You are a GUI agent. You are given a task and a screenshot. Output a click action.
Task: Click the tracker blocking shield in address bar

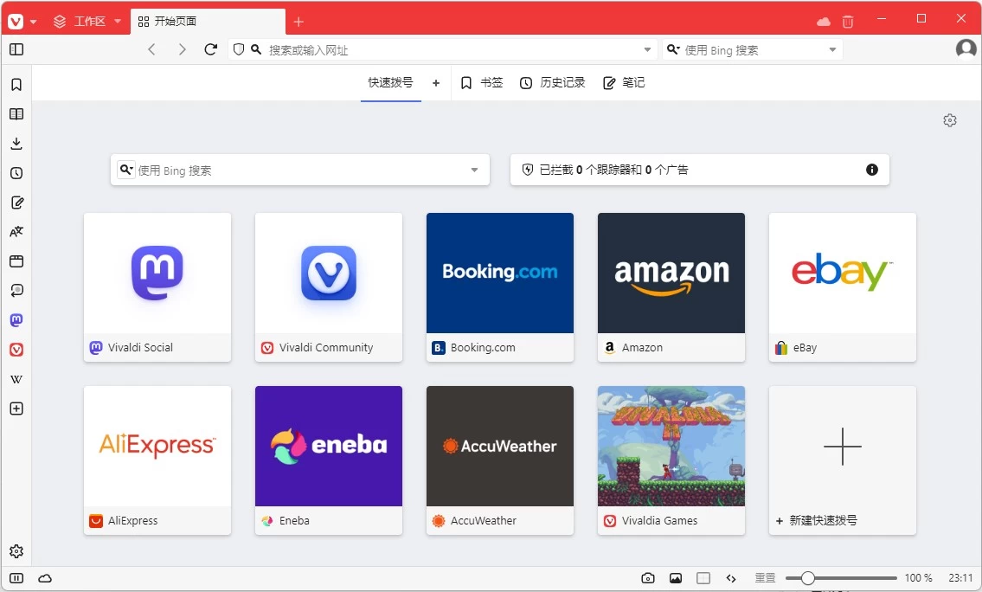click(238, 49)
